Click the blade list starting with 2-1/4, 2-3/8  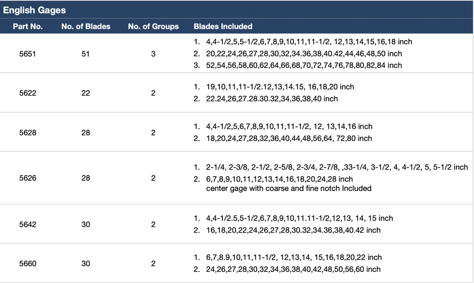point(337,167)
